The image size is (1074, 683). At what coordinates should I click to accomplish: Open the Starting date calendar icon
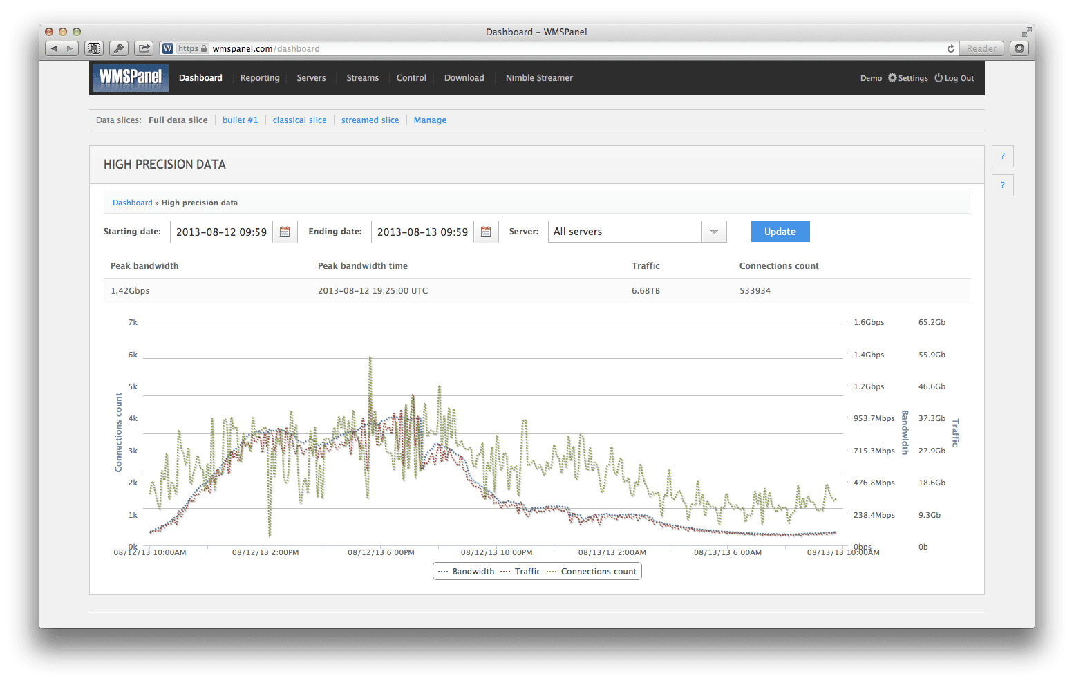coord(285,232)
